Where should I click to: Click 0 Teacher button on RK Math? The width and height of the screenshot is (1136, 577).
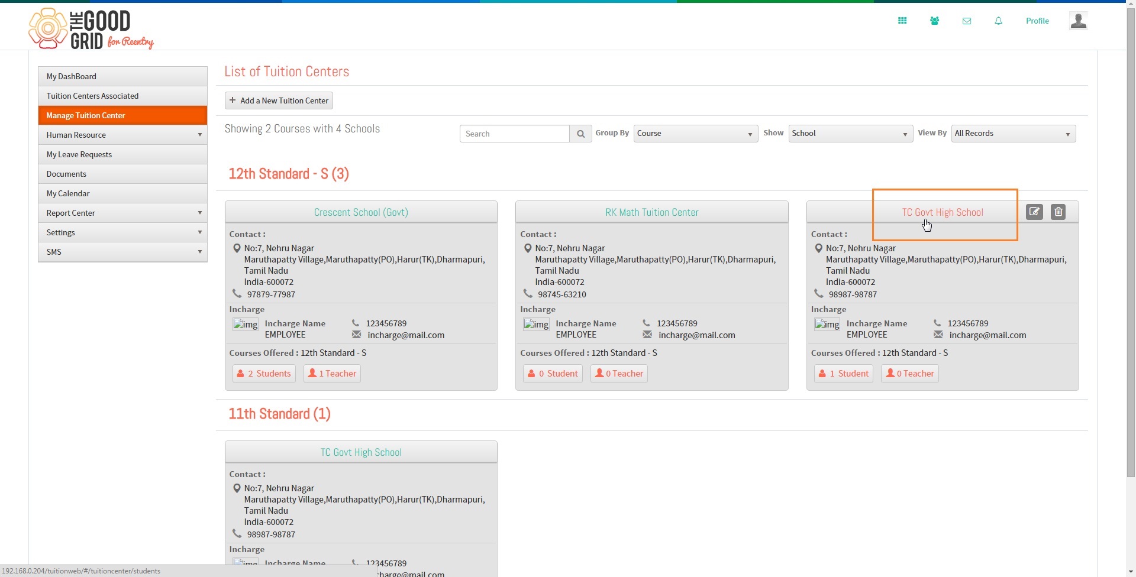(619, 374)
